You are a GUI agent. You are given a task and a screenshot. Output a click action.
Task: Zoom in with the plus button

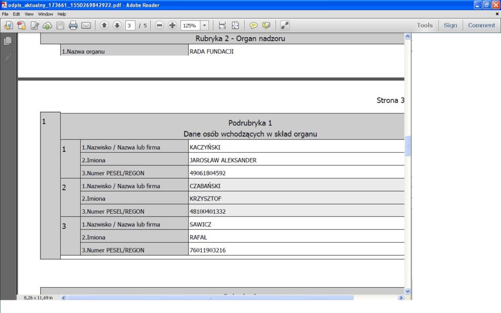point(172,25)
